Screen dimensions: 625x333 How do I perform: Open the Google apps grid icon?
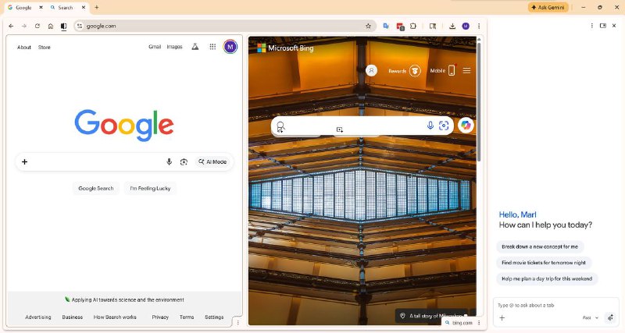(x=212, y=47)
